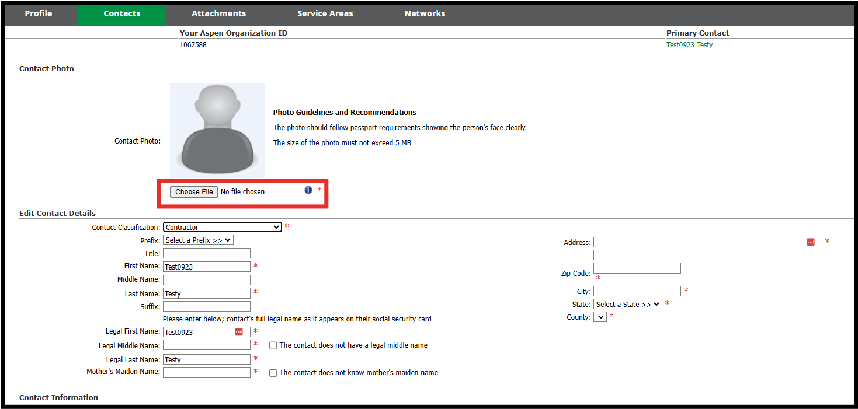Open the County dropdown

[600, 317]
